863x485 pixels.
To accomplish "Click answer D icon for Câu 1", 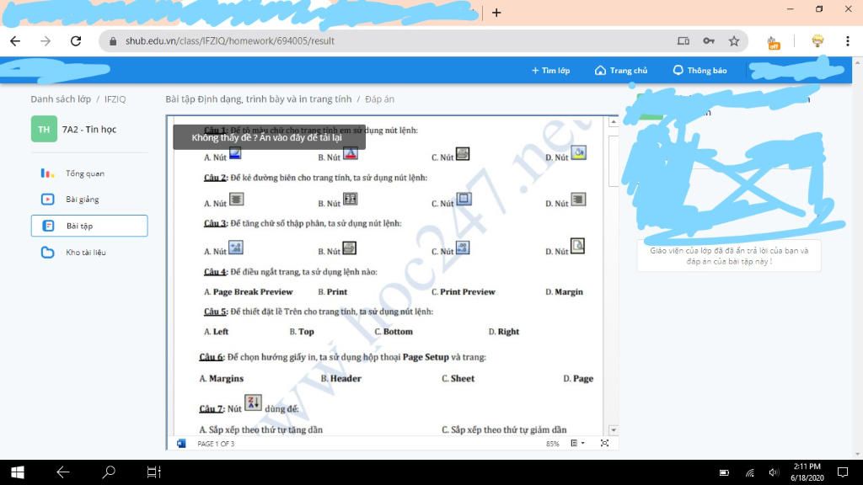I will [578, 152].
